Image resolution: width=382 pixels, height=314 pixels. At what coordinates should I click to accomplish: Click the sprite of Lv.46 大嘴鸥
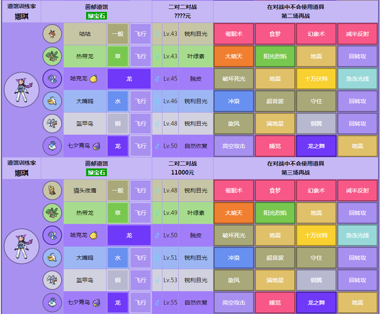tap(52, 101)
